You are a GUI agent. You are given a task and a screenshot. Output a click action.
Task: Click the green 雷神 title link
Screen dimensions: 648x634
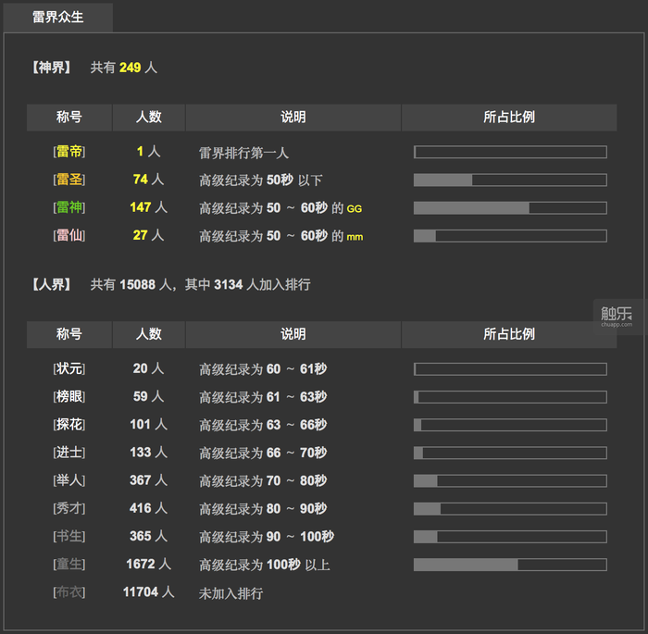click(69, 207)
